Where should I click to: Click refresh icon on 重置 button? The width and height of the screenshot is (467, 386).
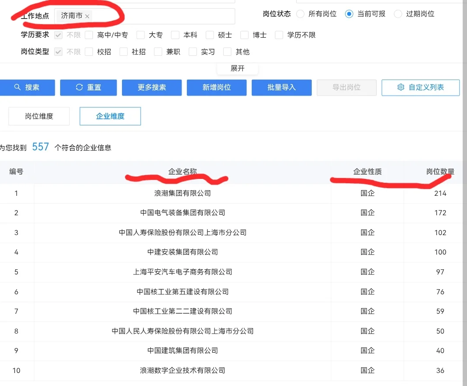(79, 87)
